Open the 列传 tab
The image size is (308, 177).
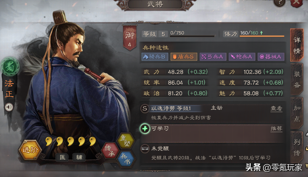[x=297, y=147]
